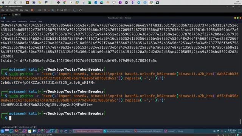Close the Kali VM tab
The height and width of the screenshot is (136, 242).
pyautogui.click(x=19, y=15)
